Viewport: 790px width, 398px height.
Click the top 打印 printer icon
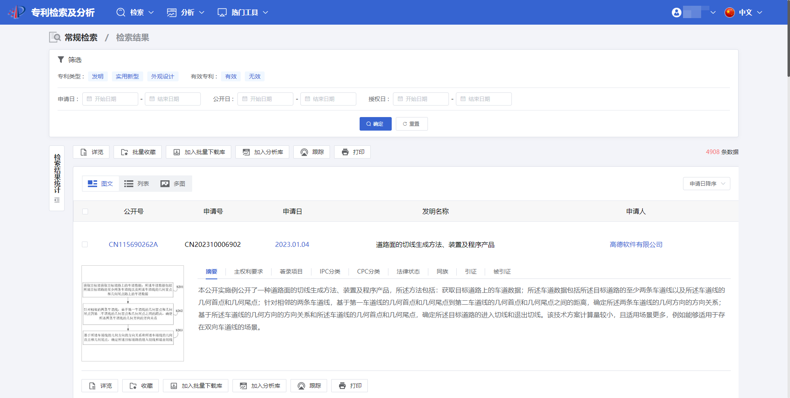point(345,152)
